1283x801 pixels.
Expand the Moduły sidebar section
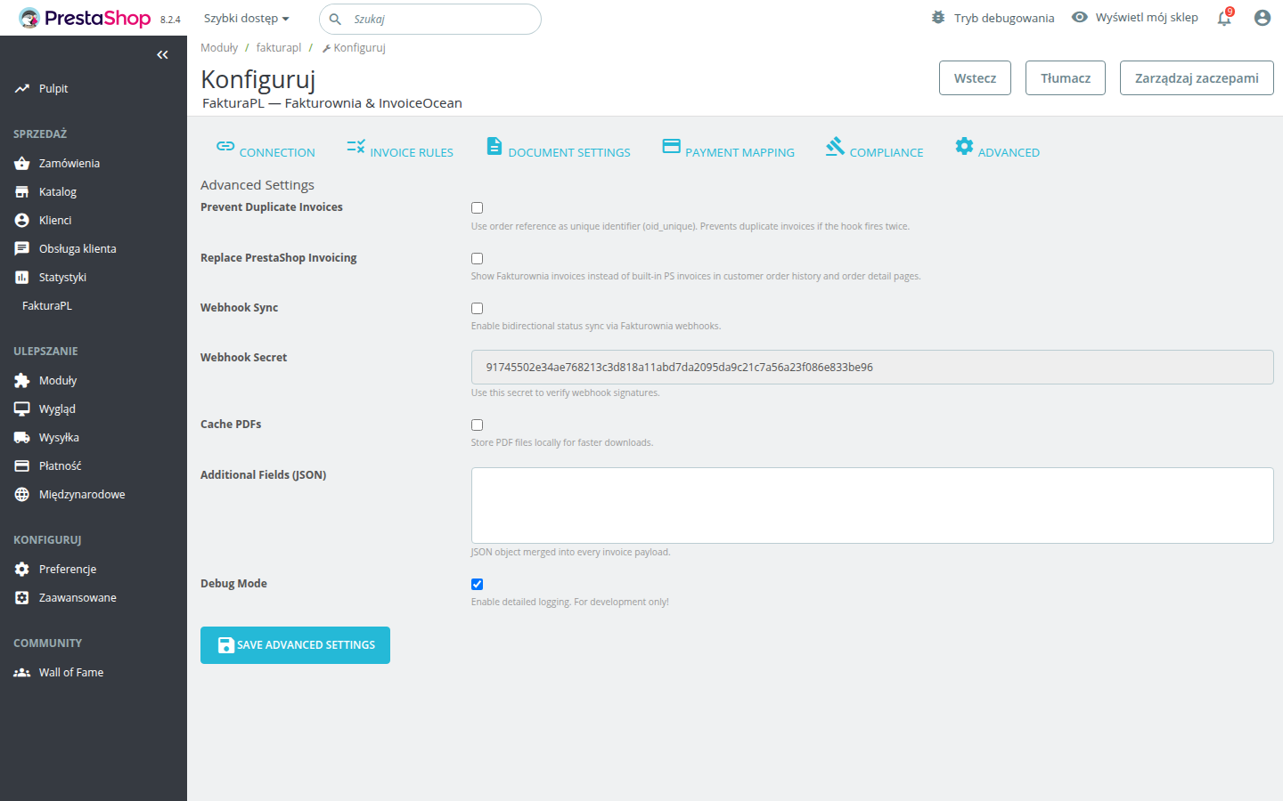[58, 381]
